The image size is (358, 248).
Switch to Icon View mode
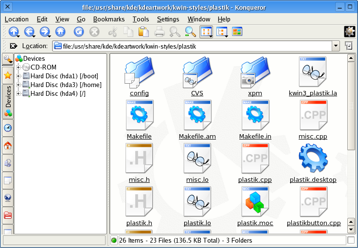pos(206,32)
